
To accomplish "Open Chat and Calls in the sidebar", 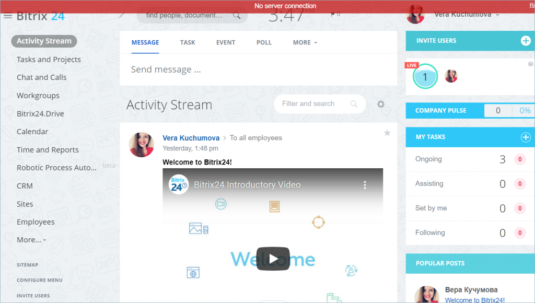I will tap(42, 77).
